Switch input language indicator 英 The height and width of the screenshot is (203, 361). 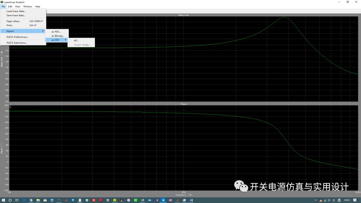click(334, 200)
